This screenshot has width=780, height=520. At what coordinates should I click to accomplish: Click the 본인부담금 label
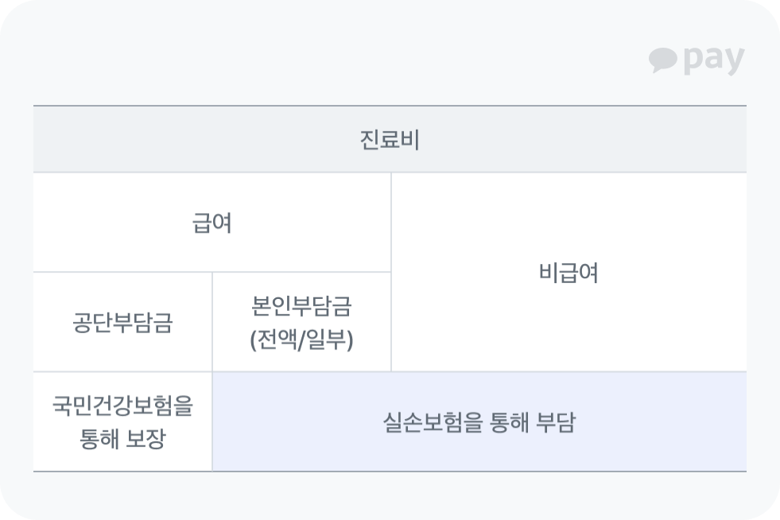pyautogui.click(x=301, y=306)
